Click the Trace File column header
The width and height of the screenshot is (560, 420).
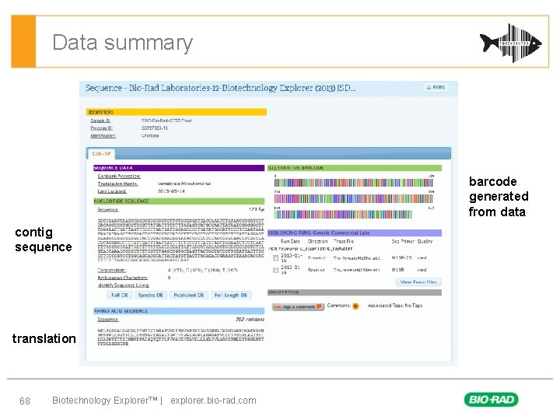[344, 241]
